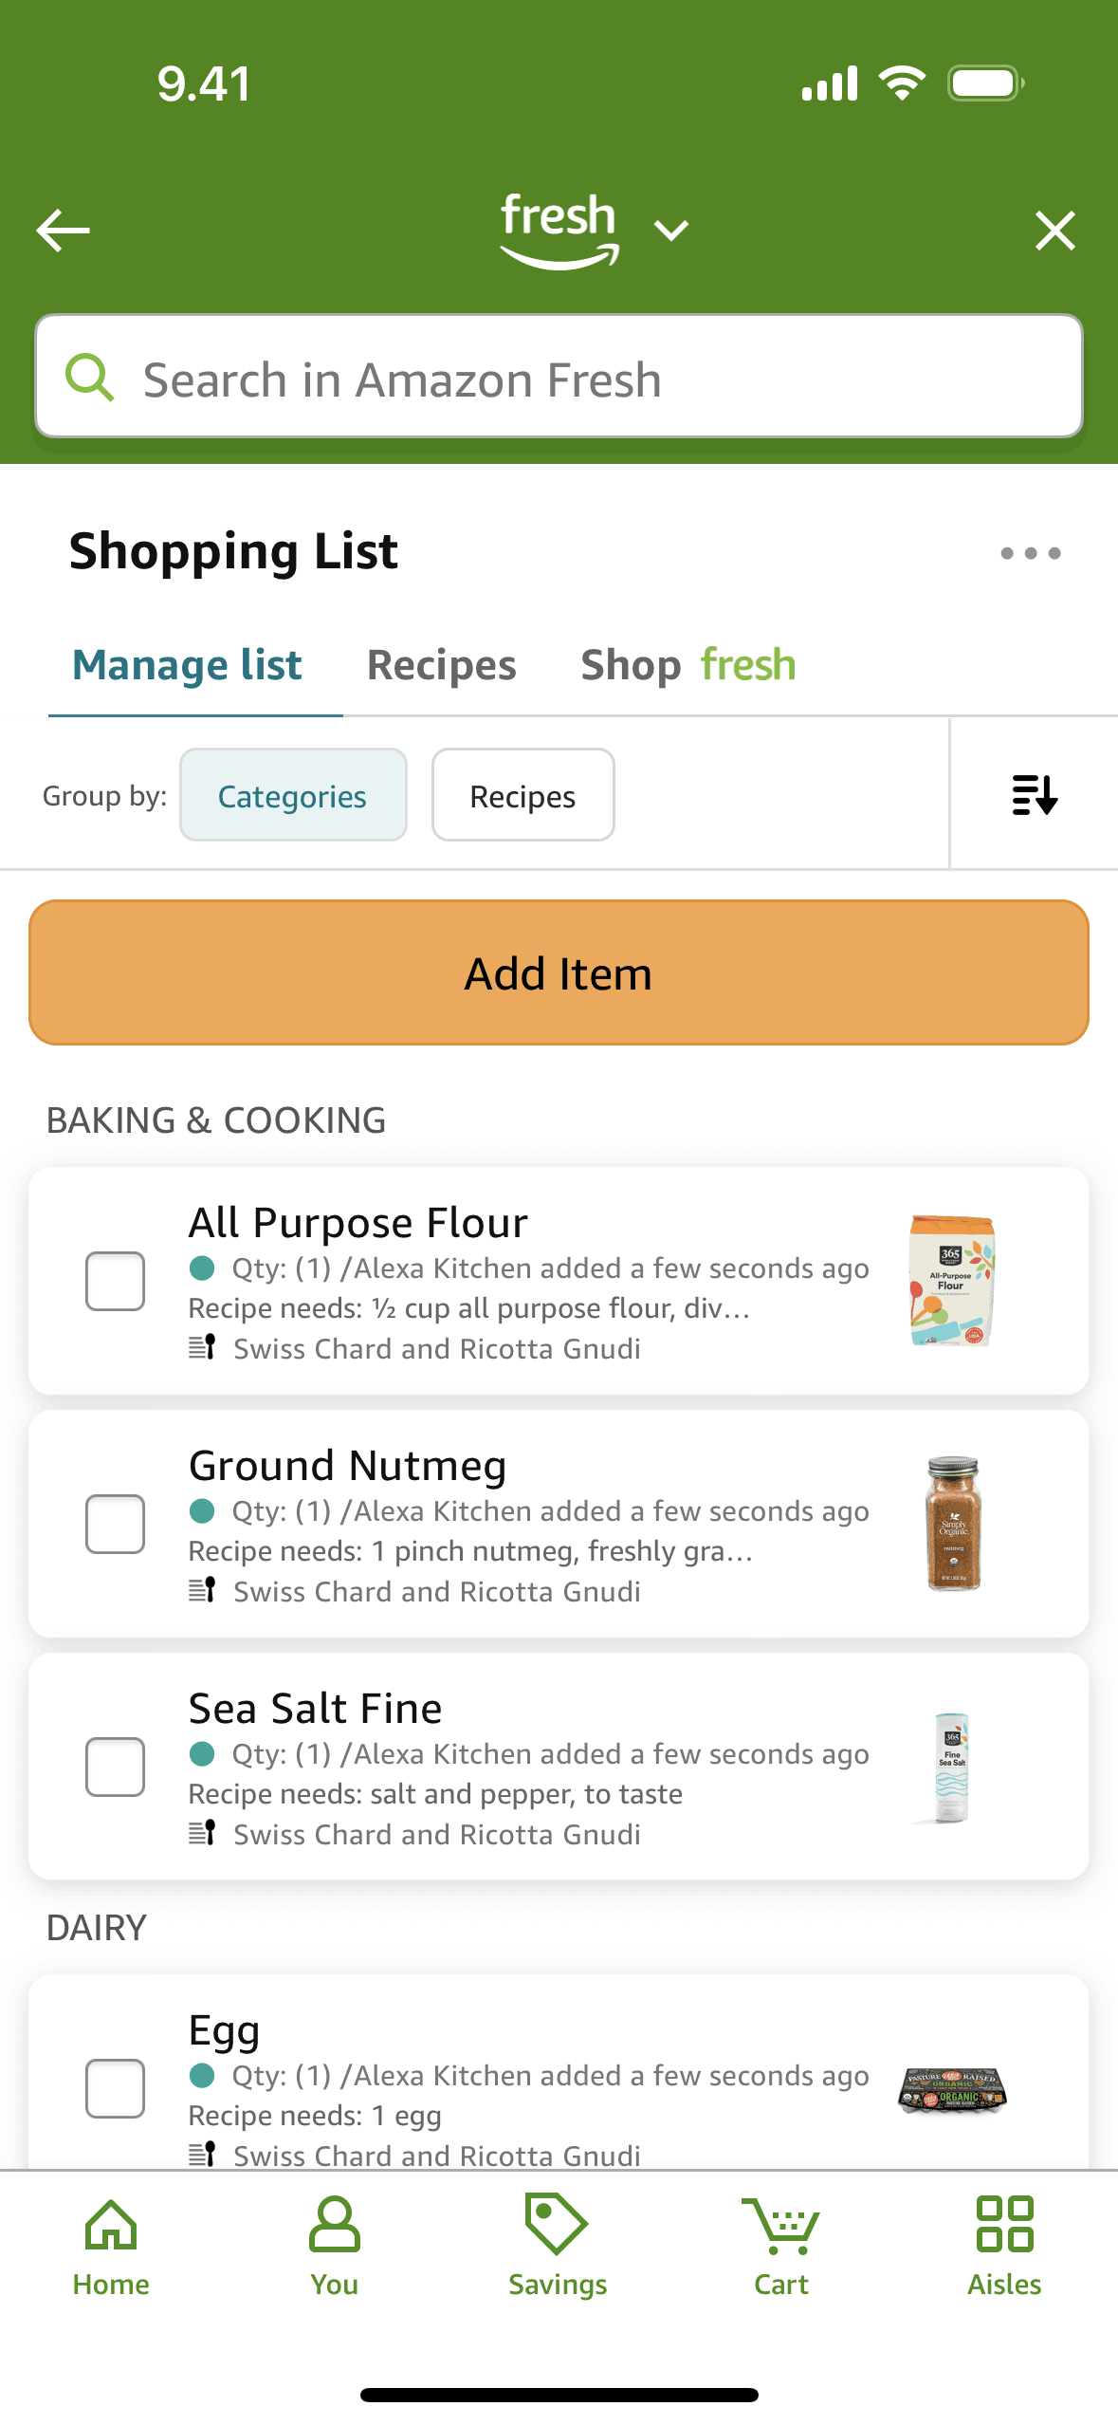Expand the fresh store dropdown chevron

tap(671, 231)
